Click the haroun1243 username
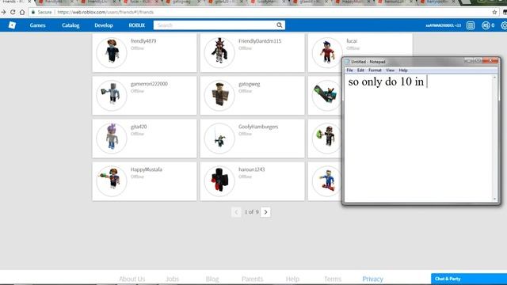This screenshot has width=507, height=285. (x=252, y=169)
